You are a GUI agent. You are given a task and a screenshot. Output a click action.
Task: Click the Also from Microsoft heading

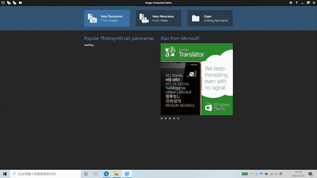point(180,39)
